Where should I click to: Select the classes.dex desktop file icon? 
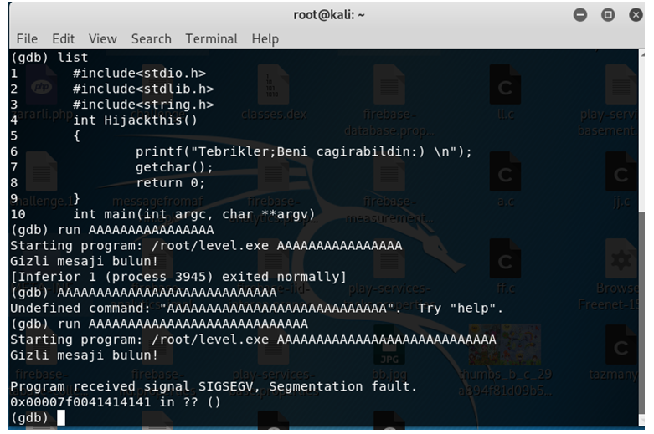(274, 93)
